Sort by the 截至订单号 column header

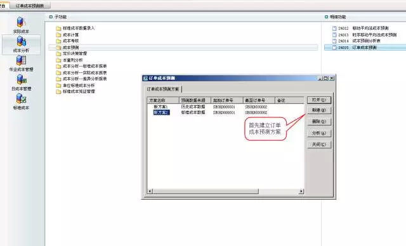coord(259,100)
